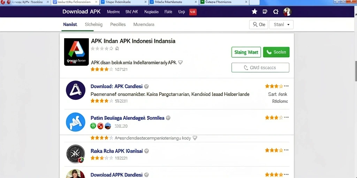
Task: Switch to the fourth browser tab
Action: coord(174,2)
